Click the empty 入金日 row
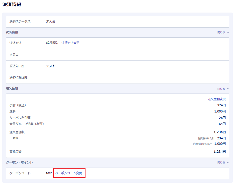The image size is (236, 185). pos(117,55)
